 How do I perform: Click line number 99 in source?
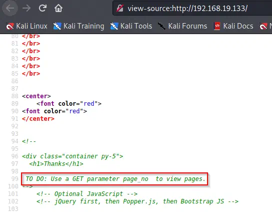coord(14,179)
